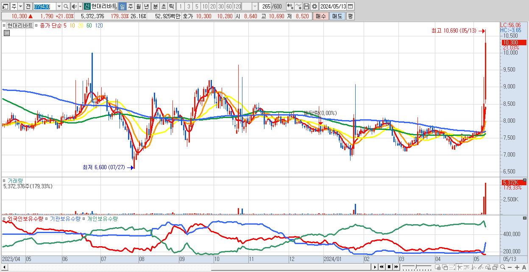Click the 기관보유수량 legend label
The width and height of the screenshot is (529, 272).
(x=65, y=219)
